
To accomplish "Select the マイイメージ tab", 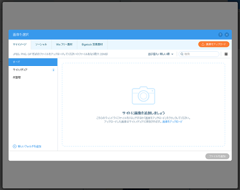I will click(20, 44).
